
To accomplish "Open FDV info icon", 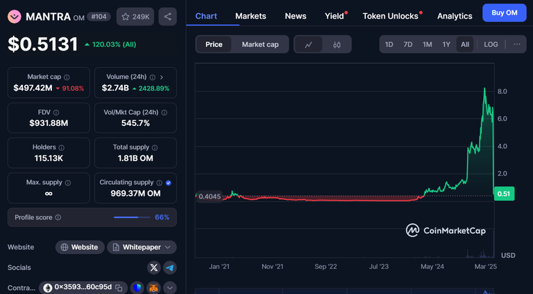I will 56,113.
